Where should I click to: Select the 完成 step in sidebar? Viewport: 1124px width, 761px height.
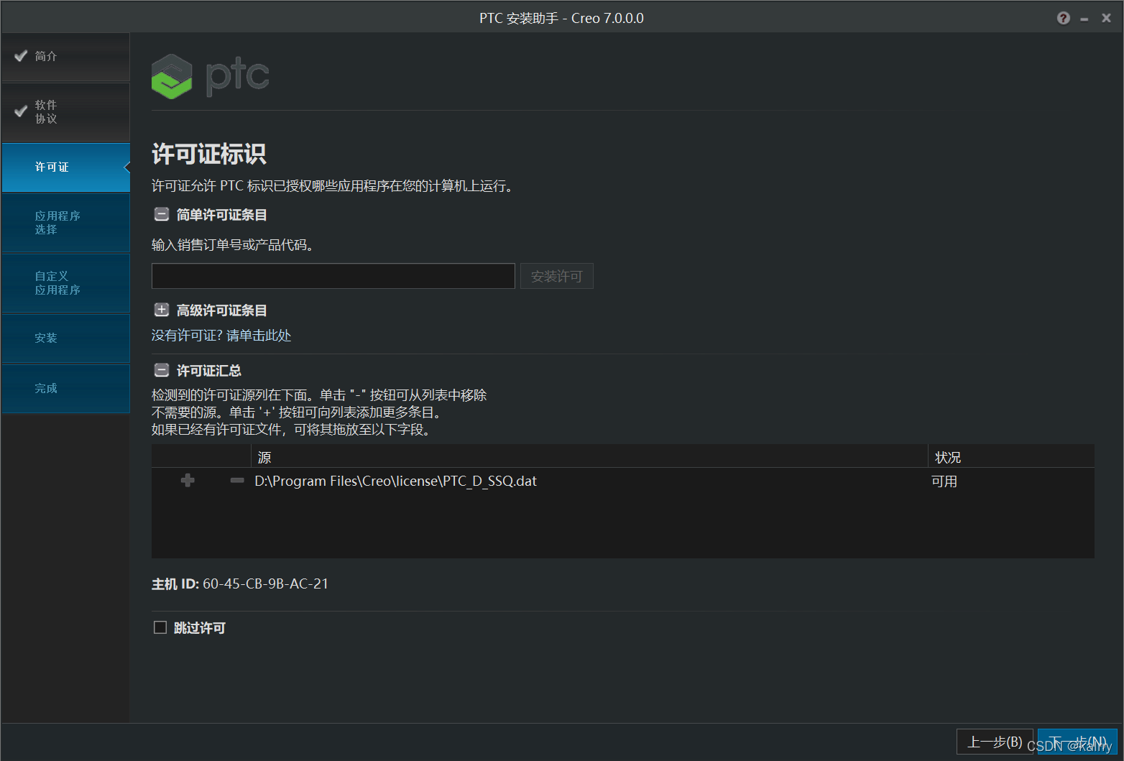(65, 389)
